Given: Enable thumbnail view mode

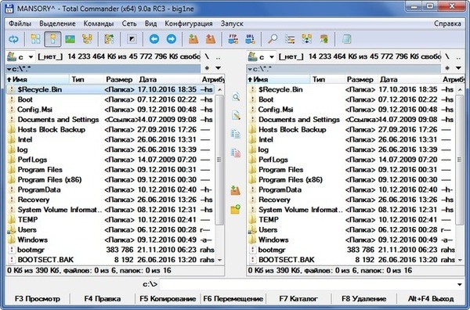Looking at the screenshot, I should click(70, 39).
